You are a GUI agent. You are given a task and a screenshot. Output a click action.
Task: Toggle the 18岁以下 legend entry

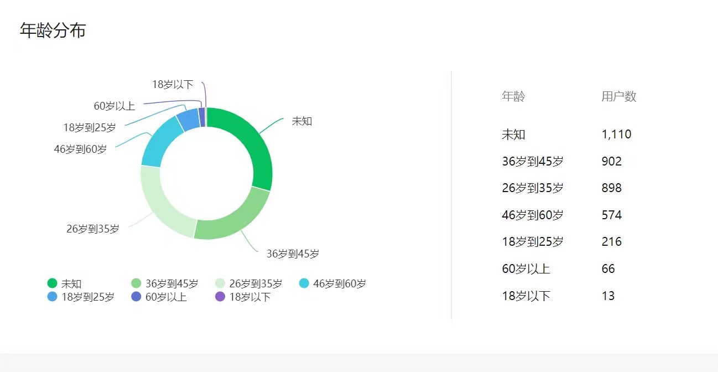[x=243, y=297]
